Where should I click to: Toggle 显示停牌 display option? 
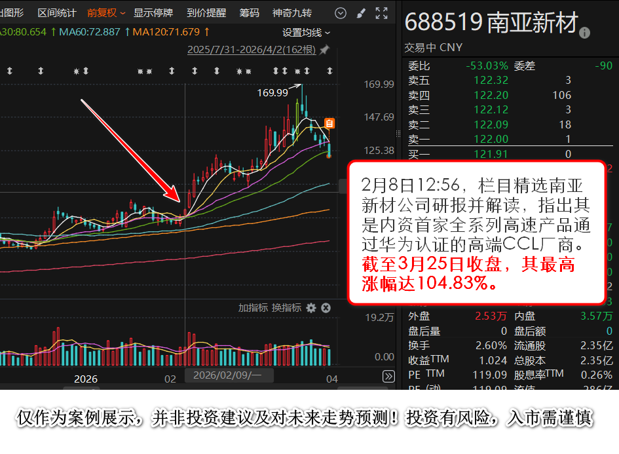coord(153,13)
